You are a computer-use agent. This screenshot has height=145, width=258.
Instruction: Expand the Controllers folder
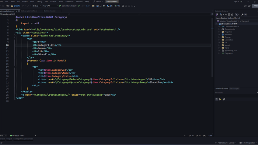pos(219,40)
